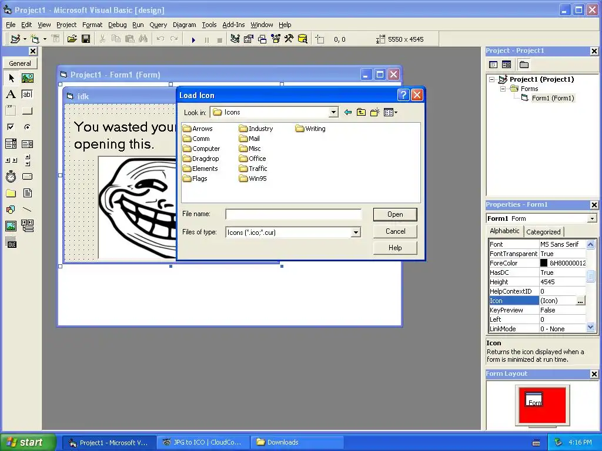Open the Format menu
This screenshot has width=602, height=451.
coord(92,25)
